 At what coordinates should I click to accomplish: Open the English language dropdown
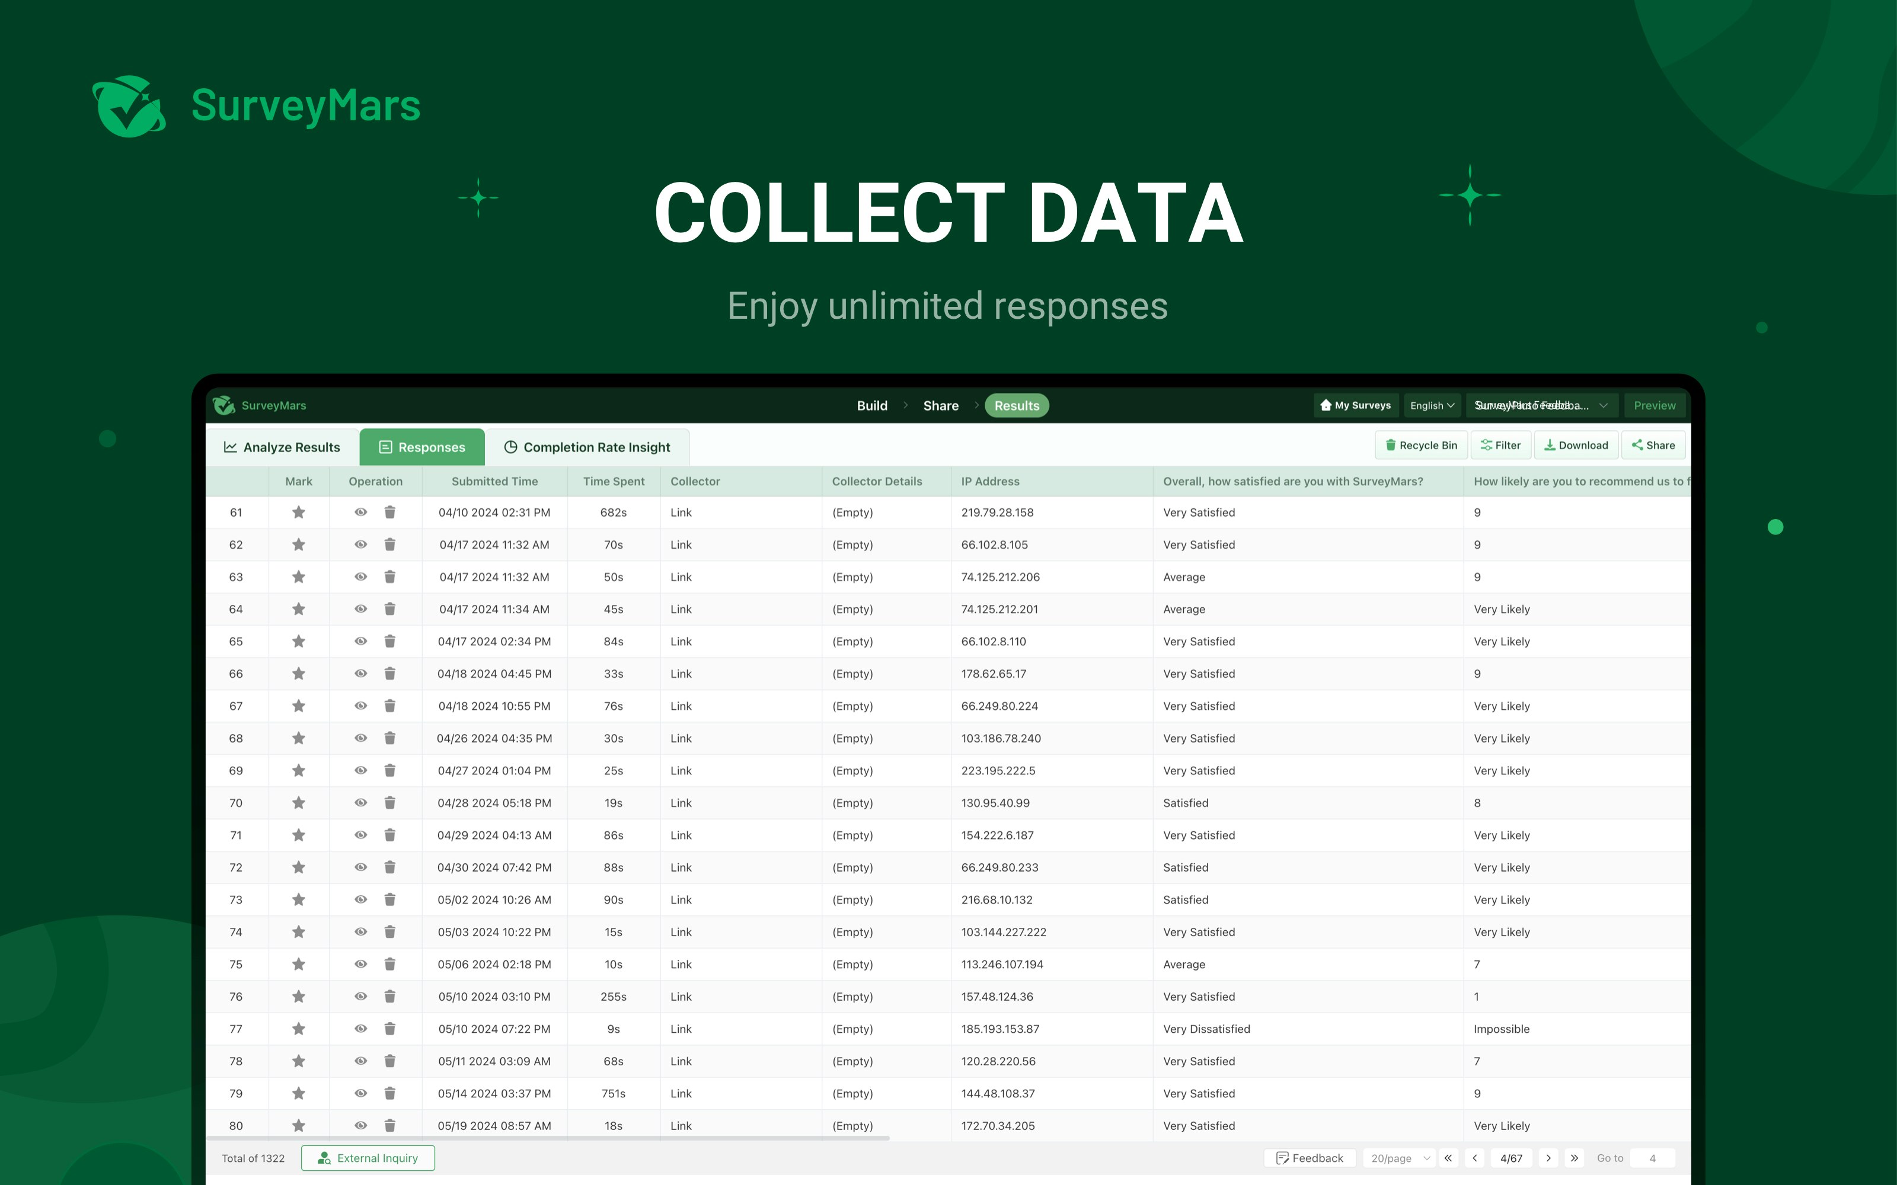tap(1432, 405)
